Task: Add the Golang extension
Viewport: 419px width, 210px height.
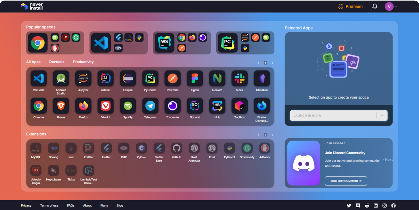Action: pyautogui.click(x=54, y=148)
